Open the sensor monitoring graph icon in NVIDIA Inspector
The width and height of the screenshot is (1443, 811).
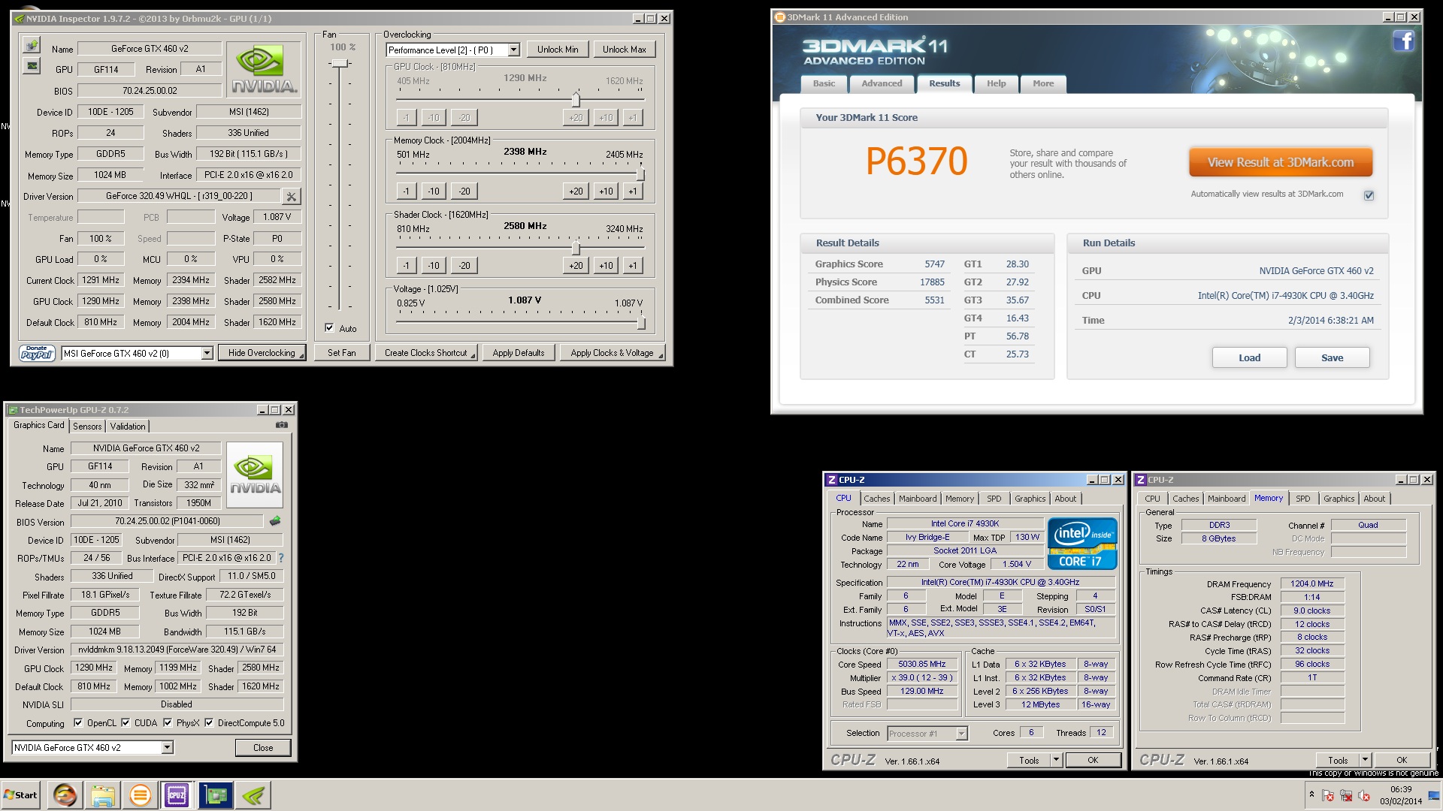32,66
